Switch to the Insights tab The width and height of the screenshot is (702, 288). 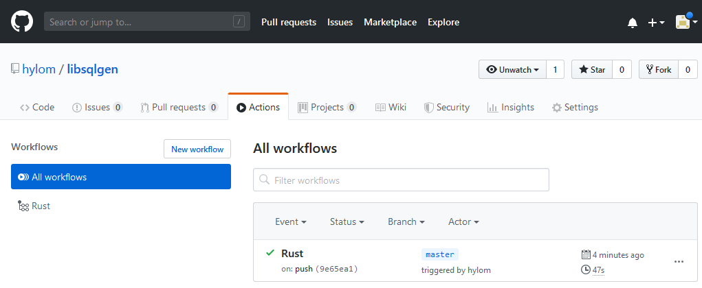511,107
